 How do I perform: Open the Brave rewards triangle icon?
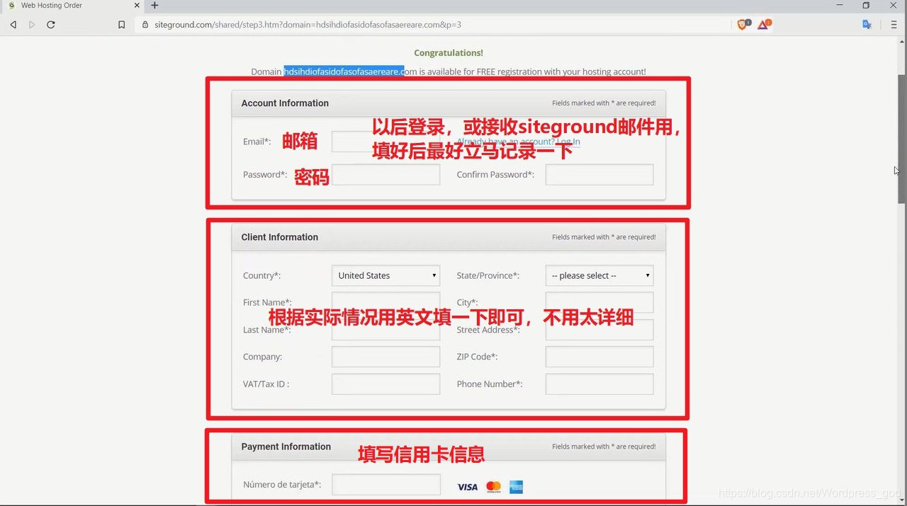764,24
